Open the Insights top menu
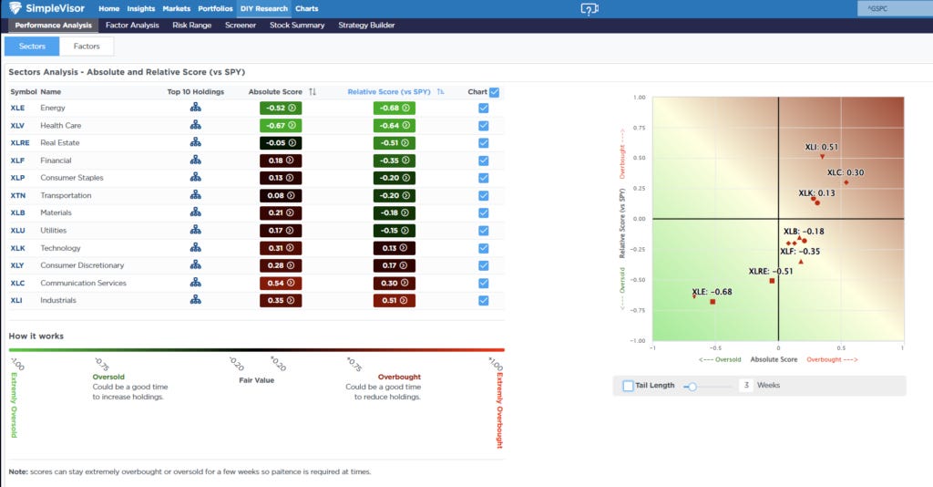 pyautogui.click(x=141, y=8)
